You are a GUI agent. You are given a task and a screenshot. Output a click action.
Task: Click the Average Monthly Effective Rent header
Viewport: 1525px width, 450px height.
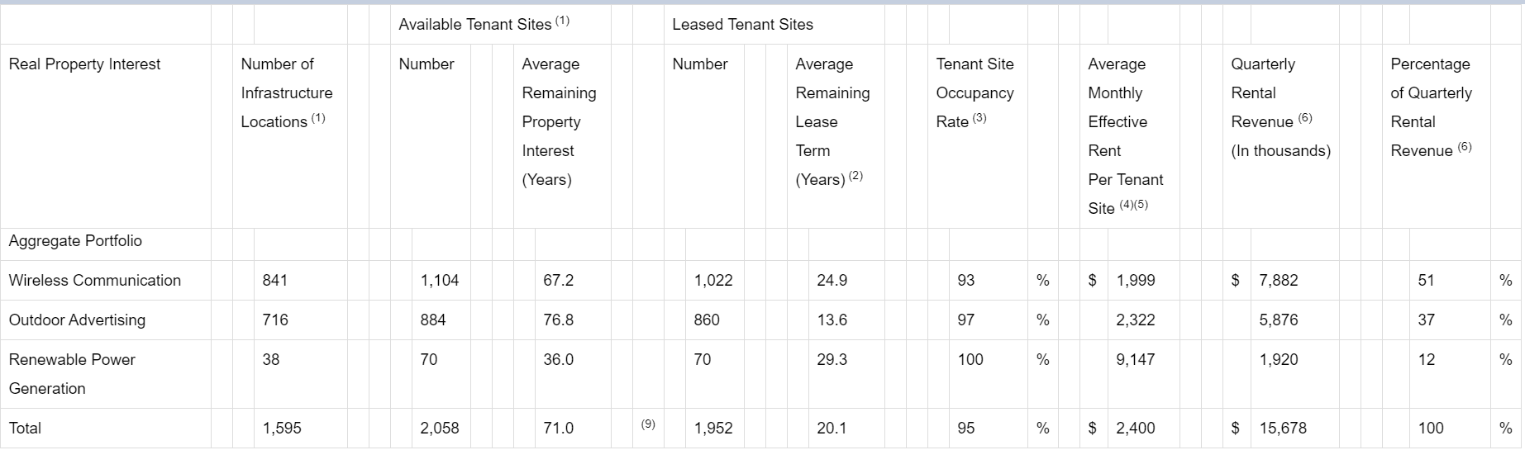(x=1125, y=136)
